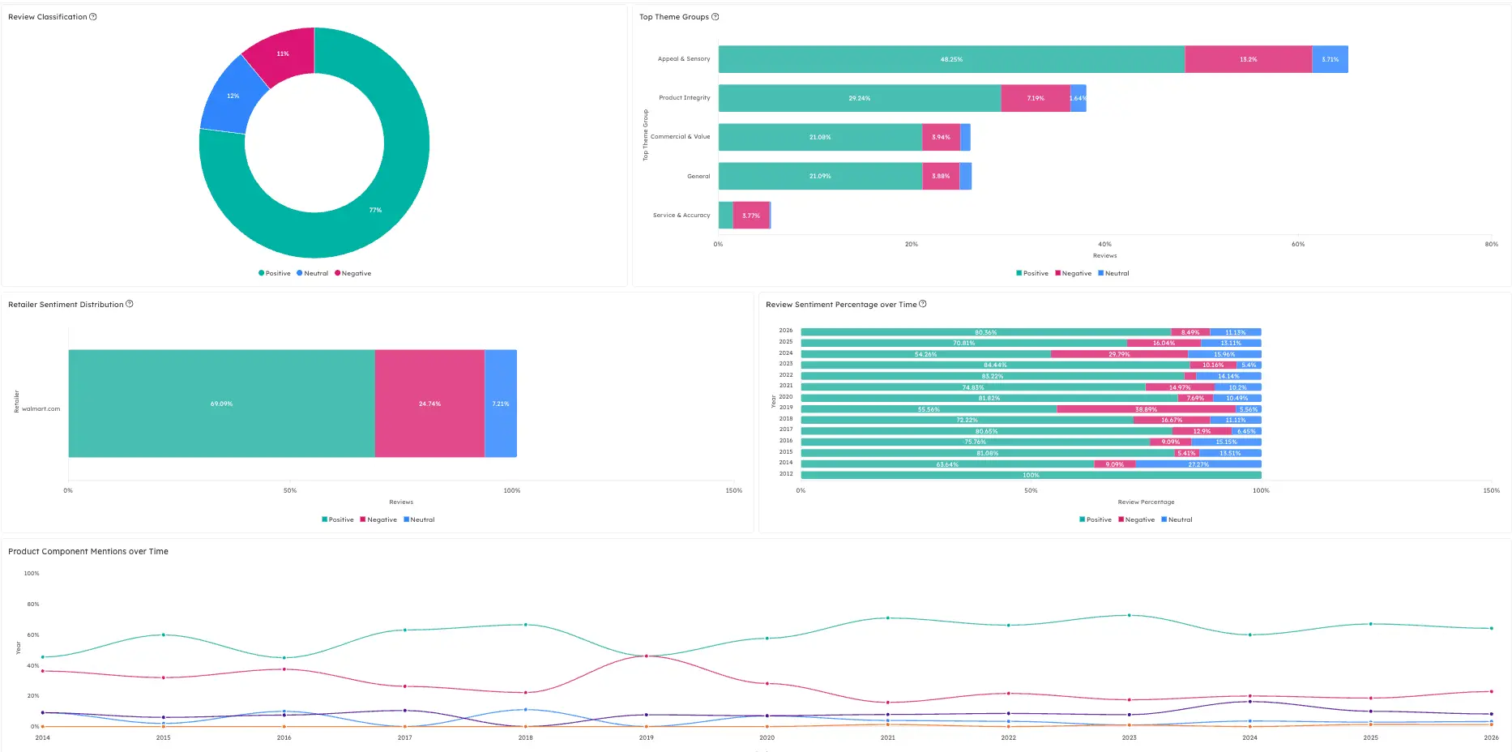Viewport: 1512px width, 752px height.
Task: Toggle Negative in the Review Classification legend
Action: click(353, 273)
